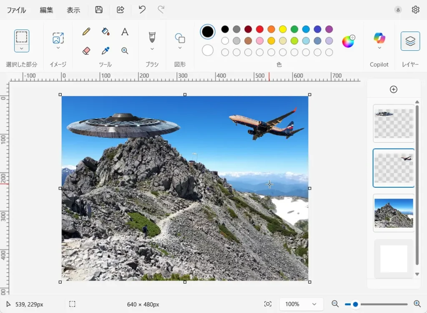Select the white background layer thumbnail
Image resolution: width=427 pixels, height=313 pixels.
[394, 258]
